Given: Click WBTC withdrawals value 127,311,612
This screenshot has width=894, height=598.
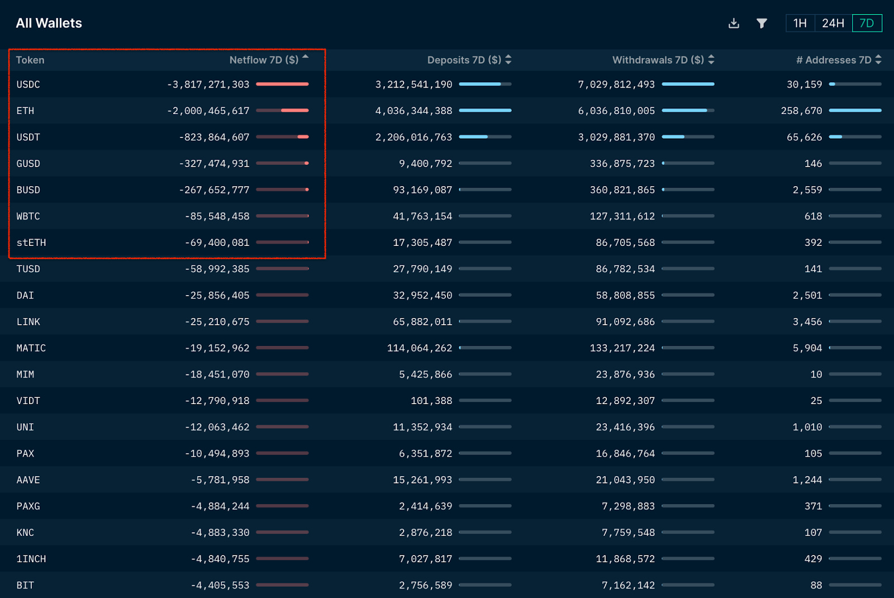Looking at the screenshot, I should click(x=622, y=216).
